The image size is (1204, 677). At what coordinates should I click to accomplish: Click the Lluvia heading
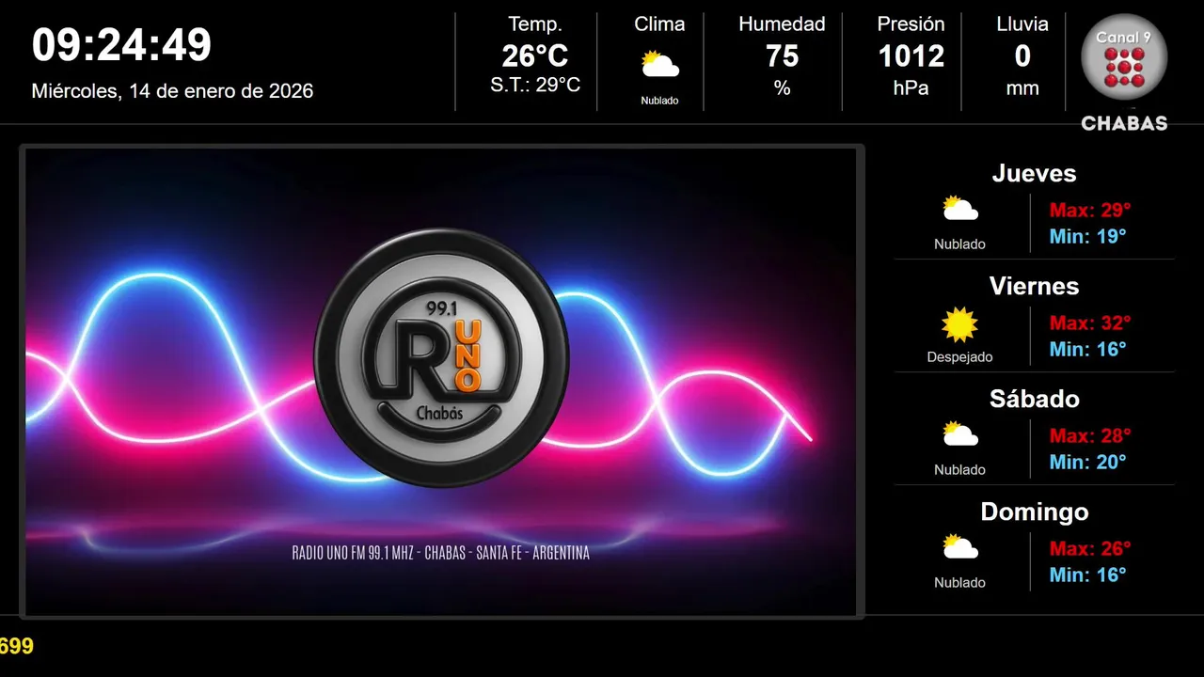(1022, 24)
